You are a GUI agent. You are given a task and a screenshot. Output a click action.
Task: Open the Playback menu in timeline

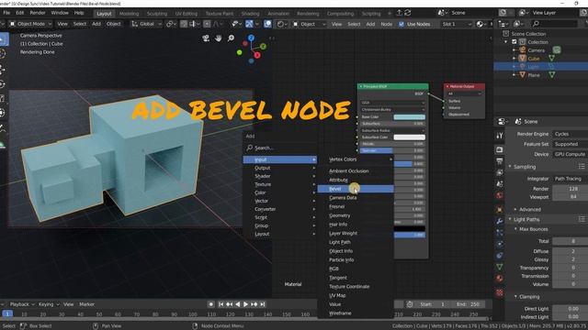point(22,304)
